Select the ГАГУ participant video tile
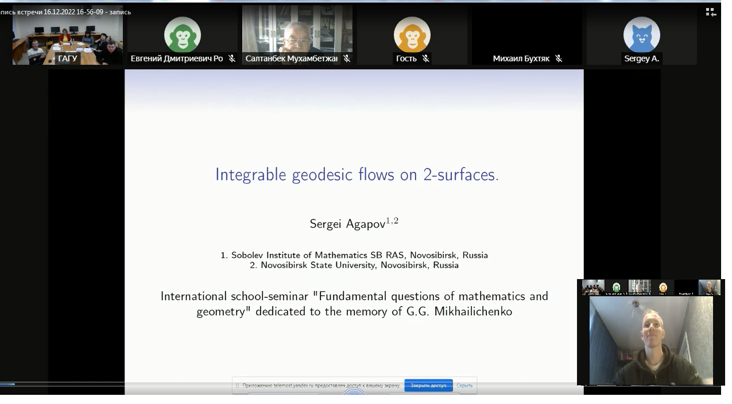Image resolution: width=732 pixels, height=404 pixels. pyautogui.click(x=68, y=34)
